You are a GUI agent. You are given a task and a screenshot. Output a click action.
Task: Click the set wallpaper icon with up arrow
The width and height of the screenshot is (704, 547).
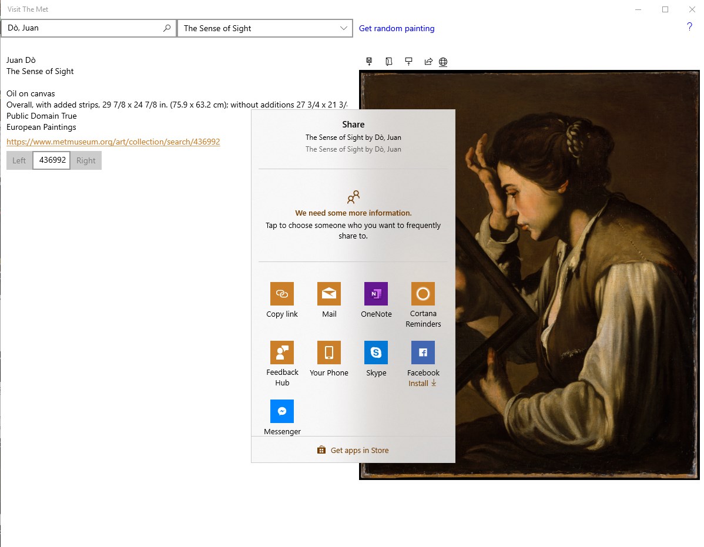408,62
